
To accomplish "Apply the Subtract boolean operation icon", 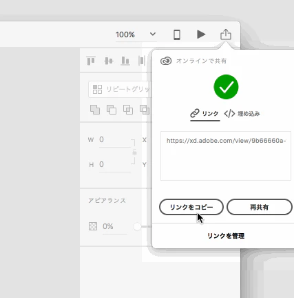I will (x=112, y=110).
